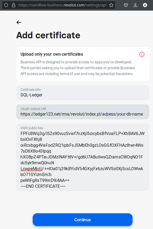
Task: Bookmark this page with the star icon
Action: pos(111,5)
